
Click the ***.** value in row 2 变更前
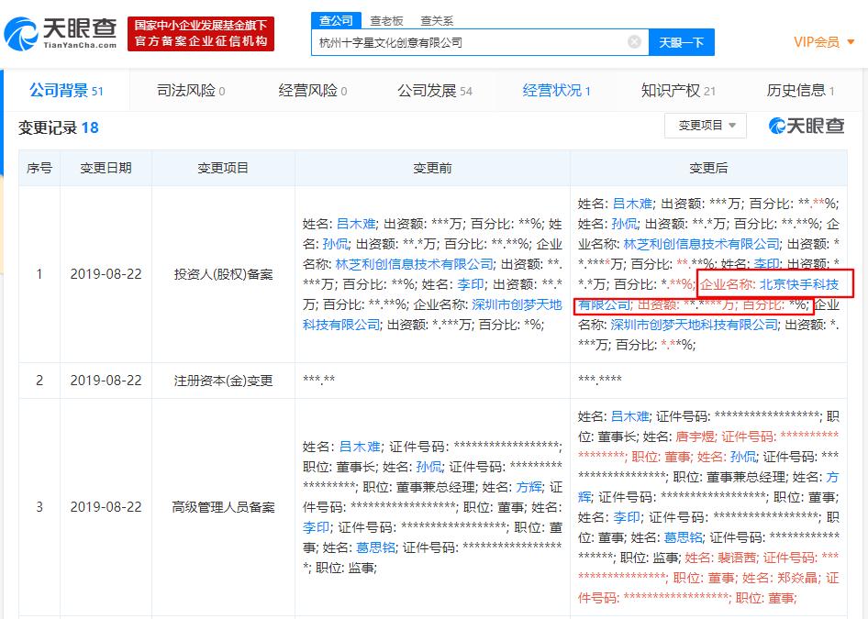point(319,380)
